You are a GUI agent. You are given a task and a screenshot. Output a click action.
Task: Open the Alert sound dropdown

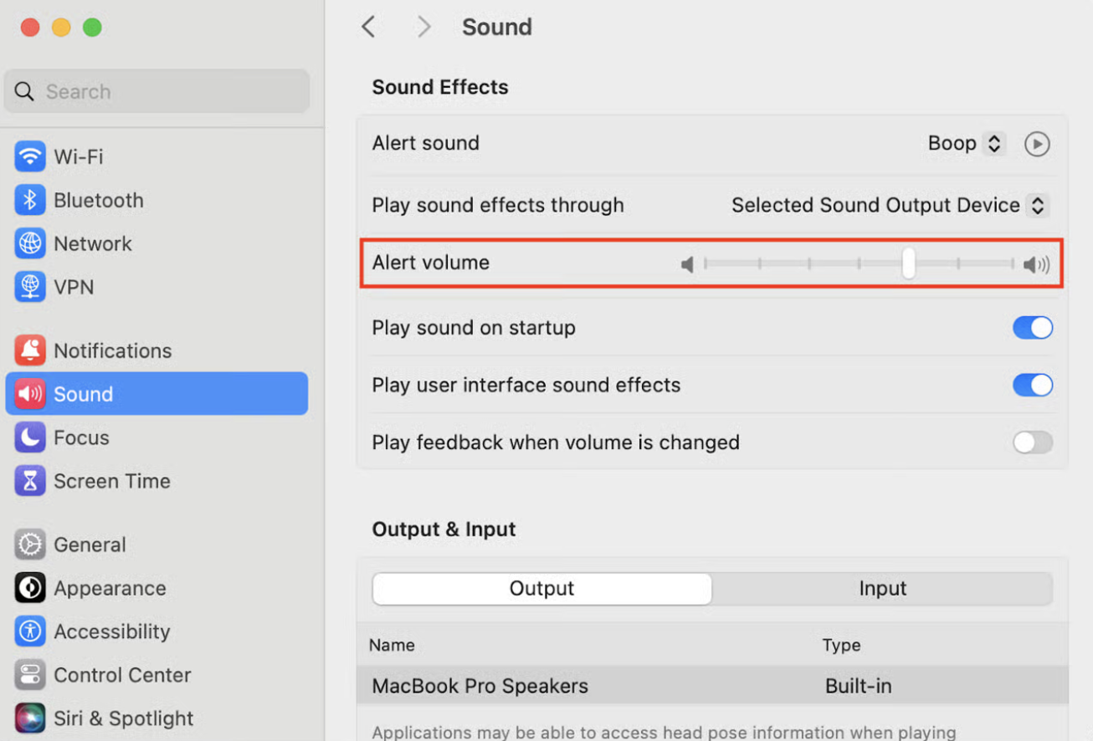tap(965, 143)
